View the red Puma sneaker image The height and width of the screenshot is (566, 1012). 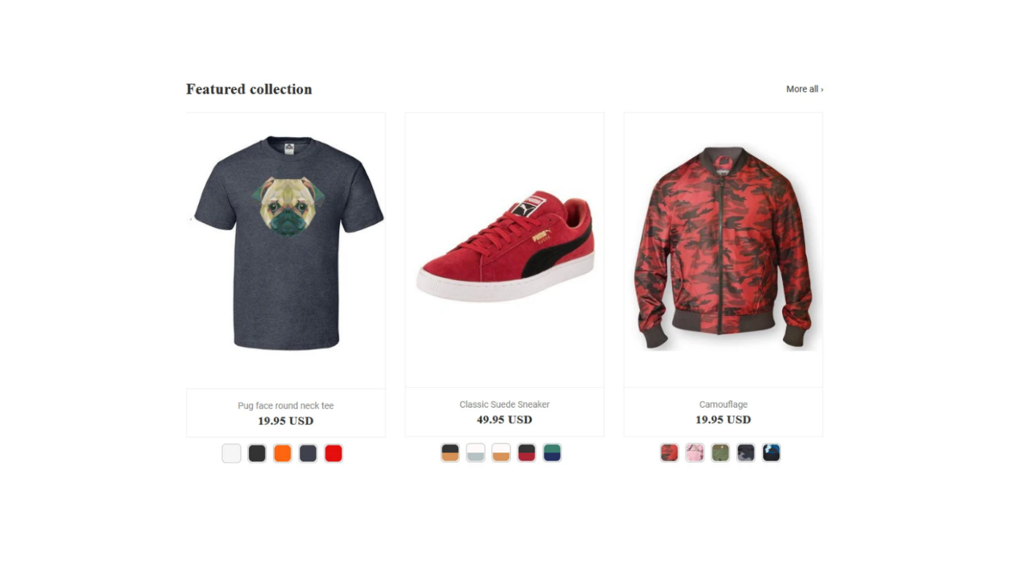pyautogui.click(x=504, y=246)
